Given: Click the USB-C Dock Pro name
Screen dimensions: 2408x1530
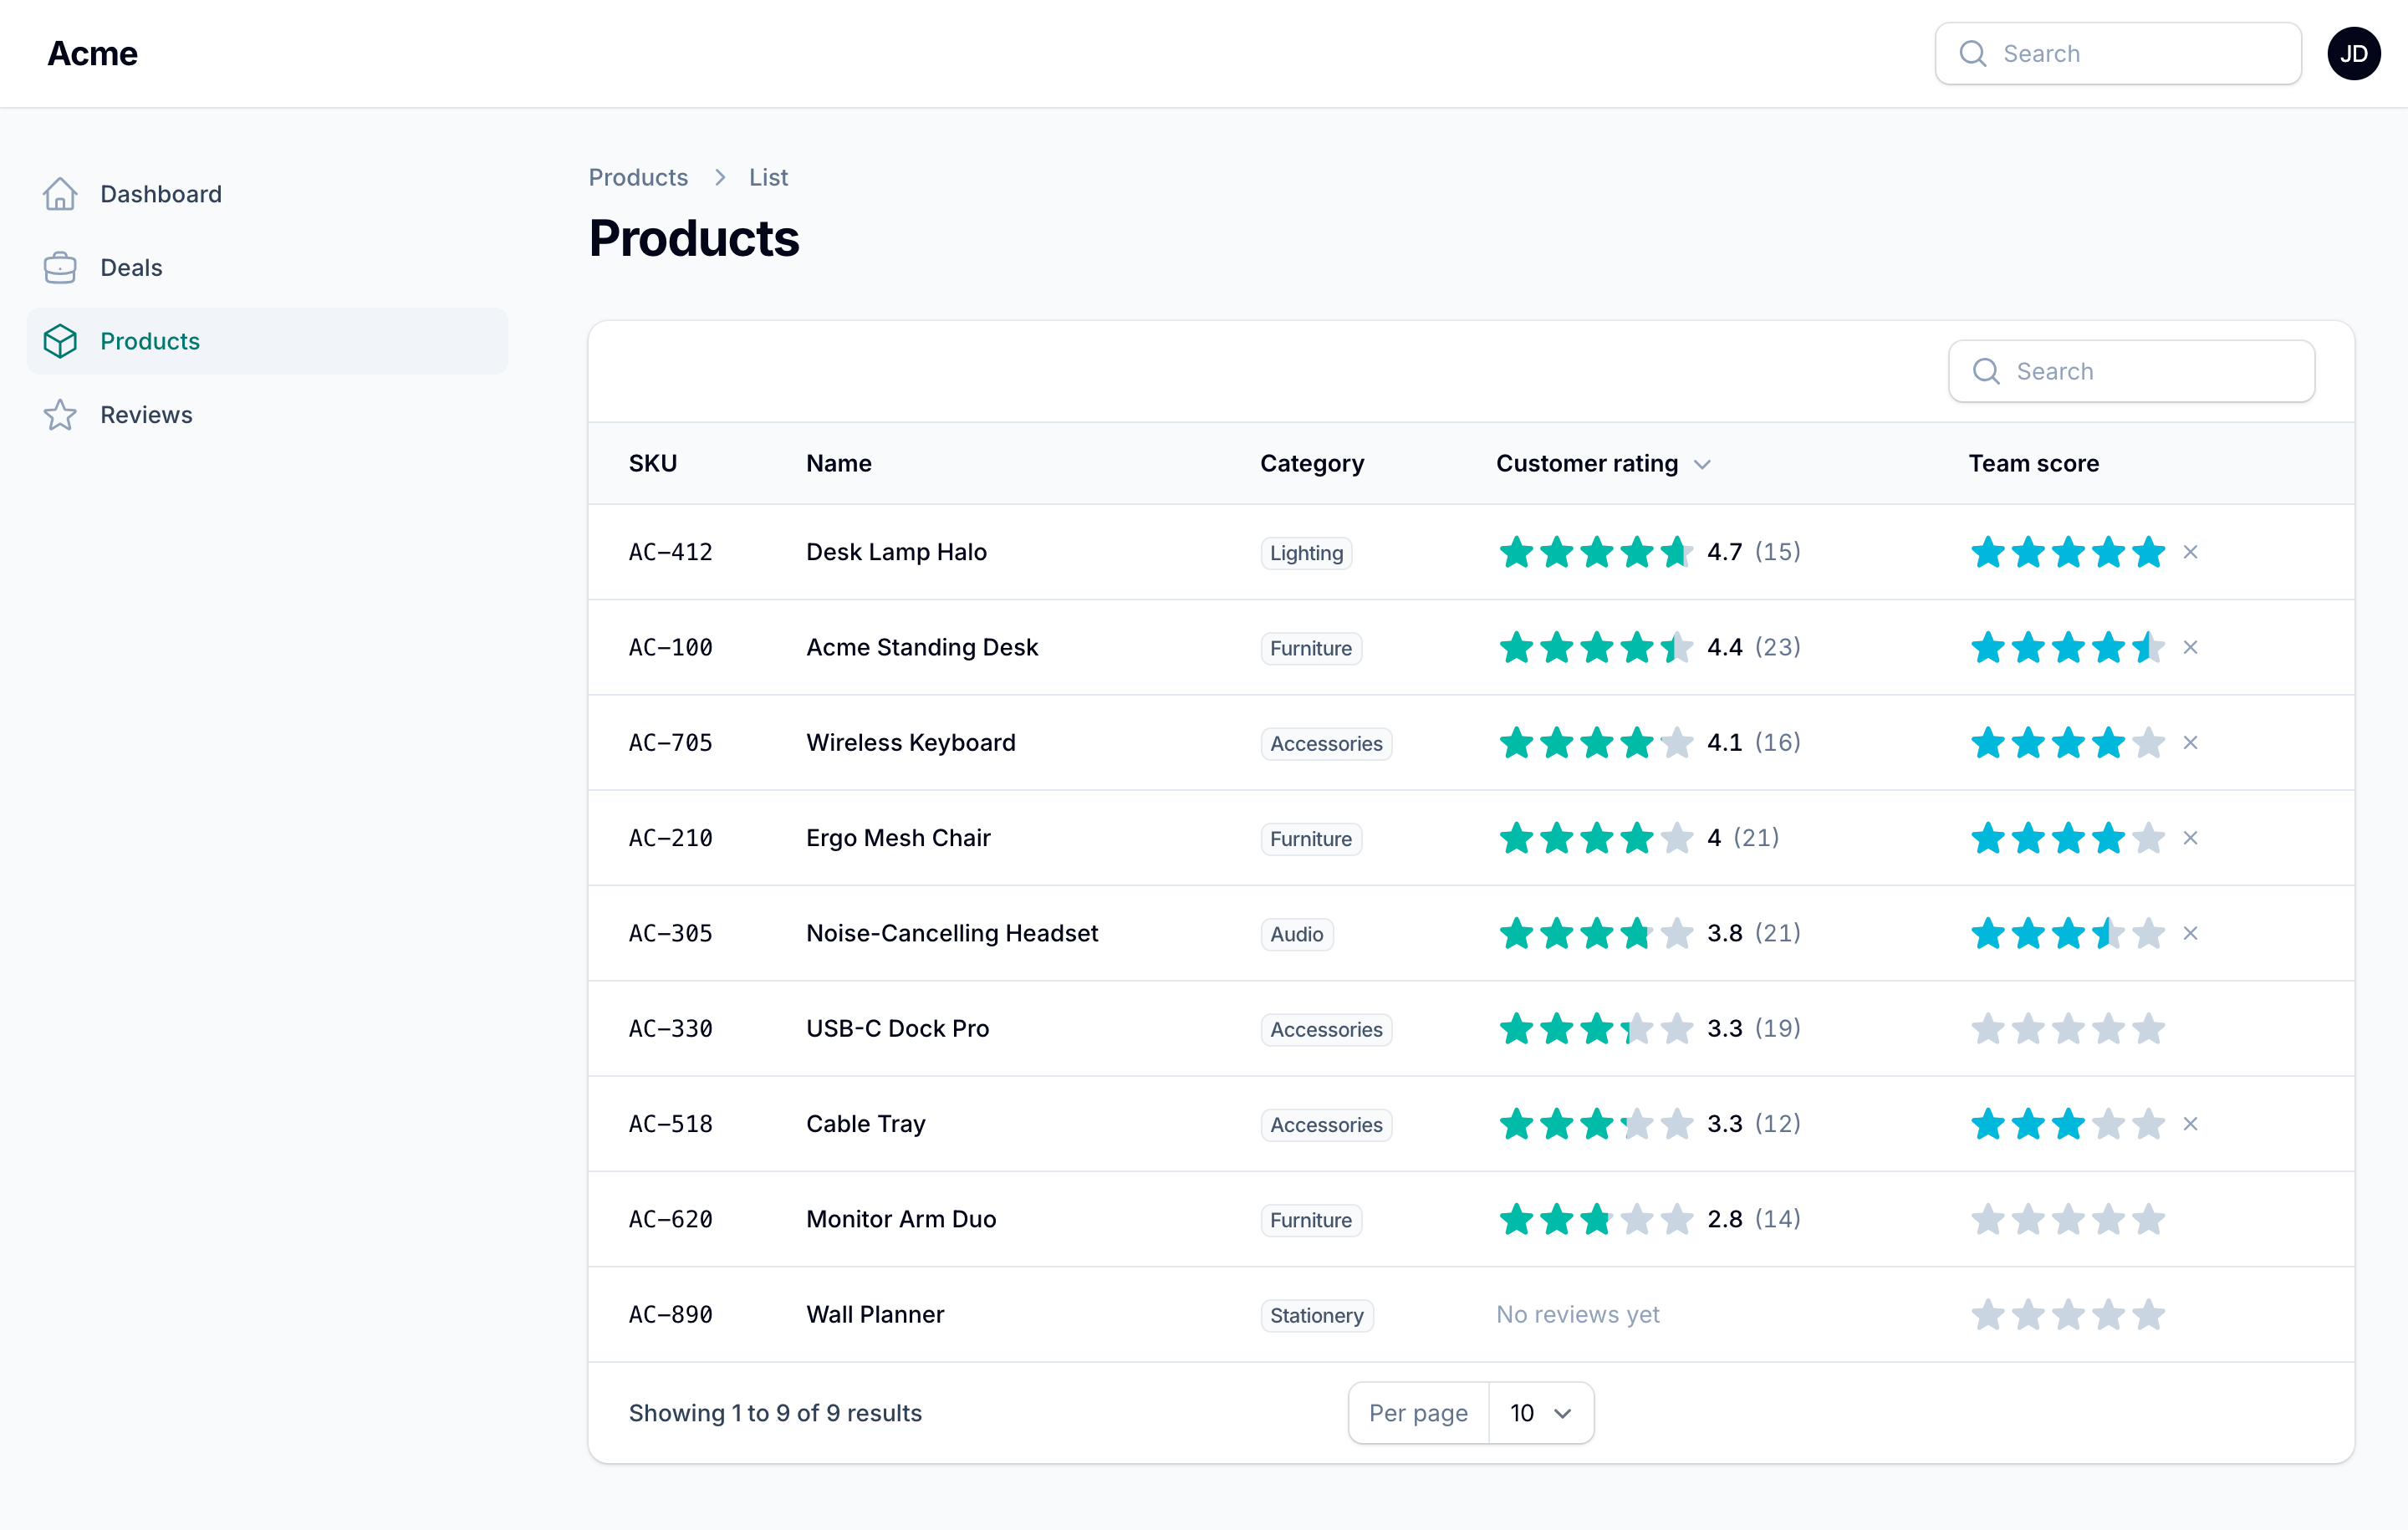Looking at the screenshot, I should pos(897,1028).
